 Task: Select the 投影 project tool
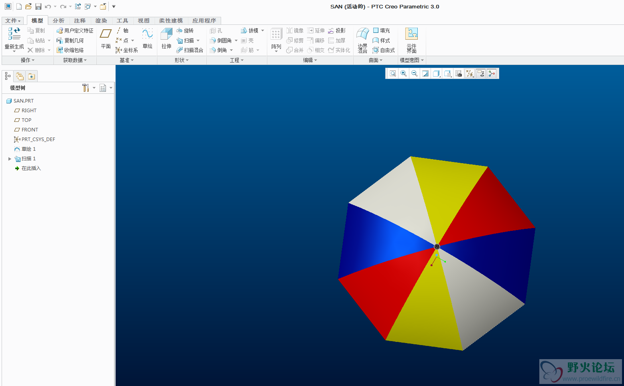(x=337, y=30)
